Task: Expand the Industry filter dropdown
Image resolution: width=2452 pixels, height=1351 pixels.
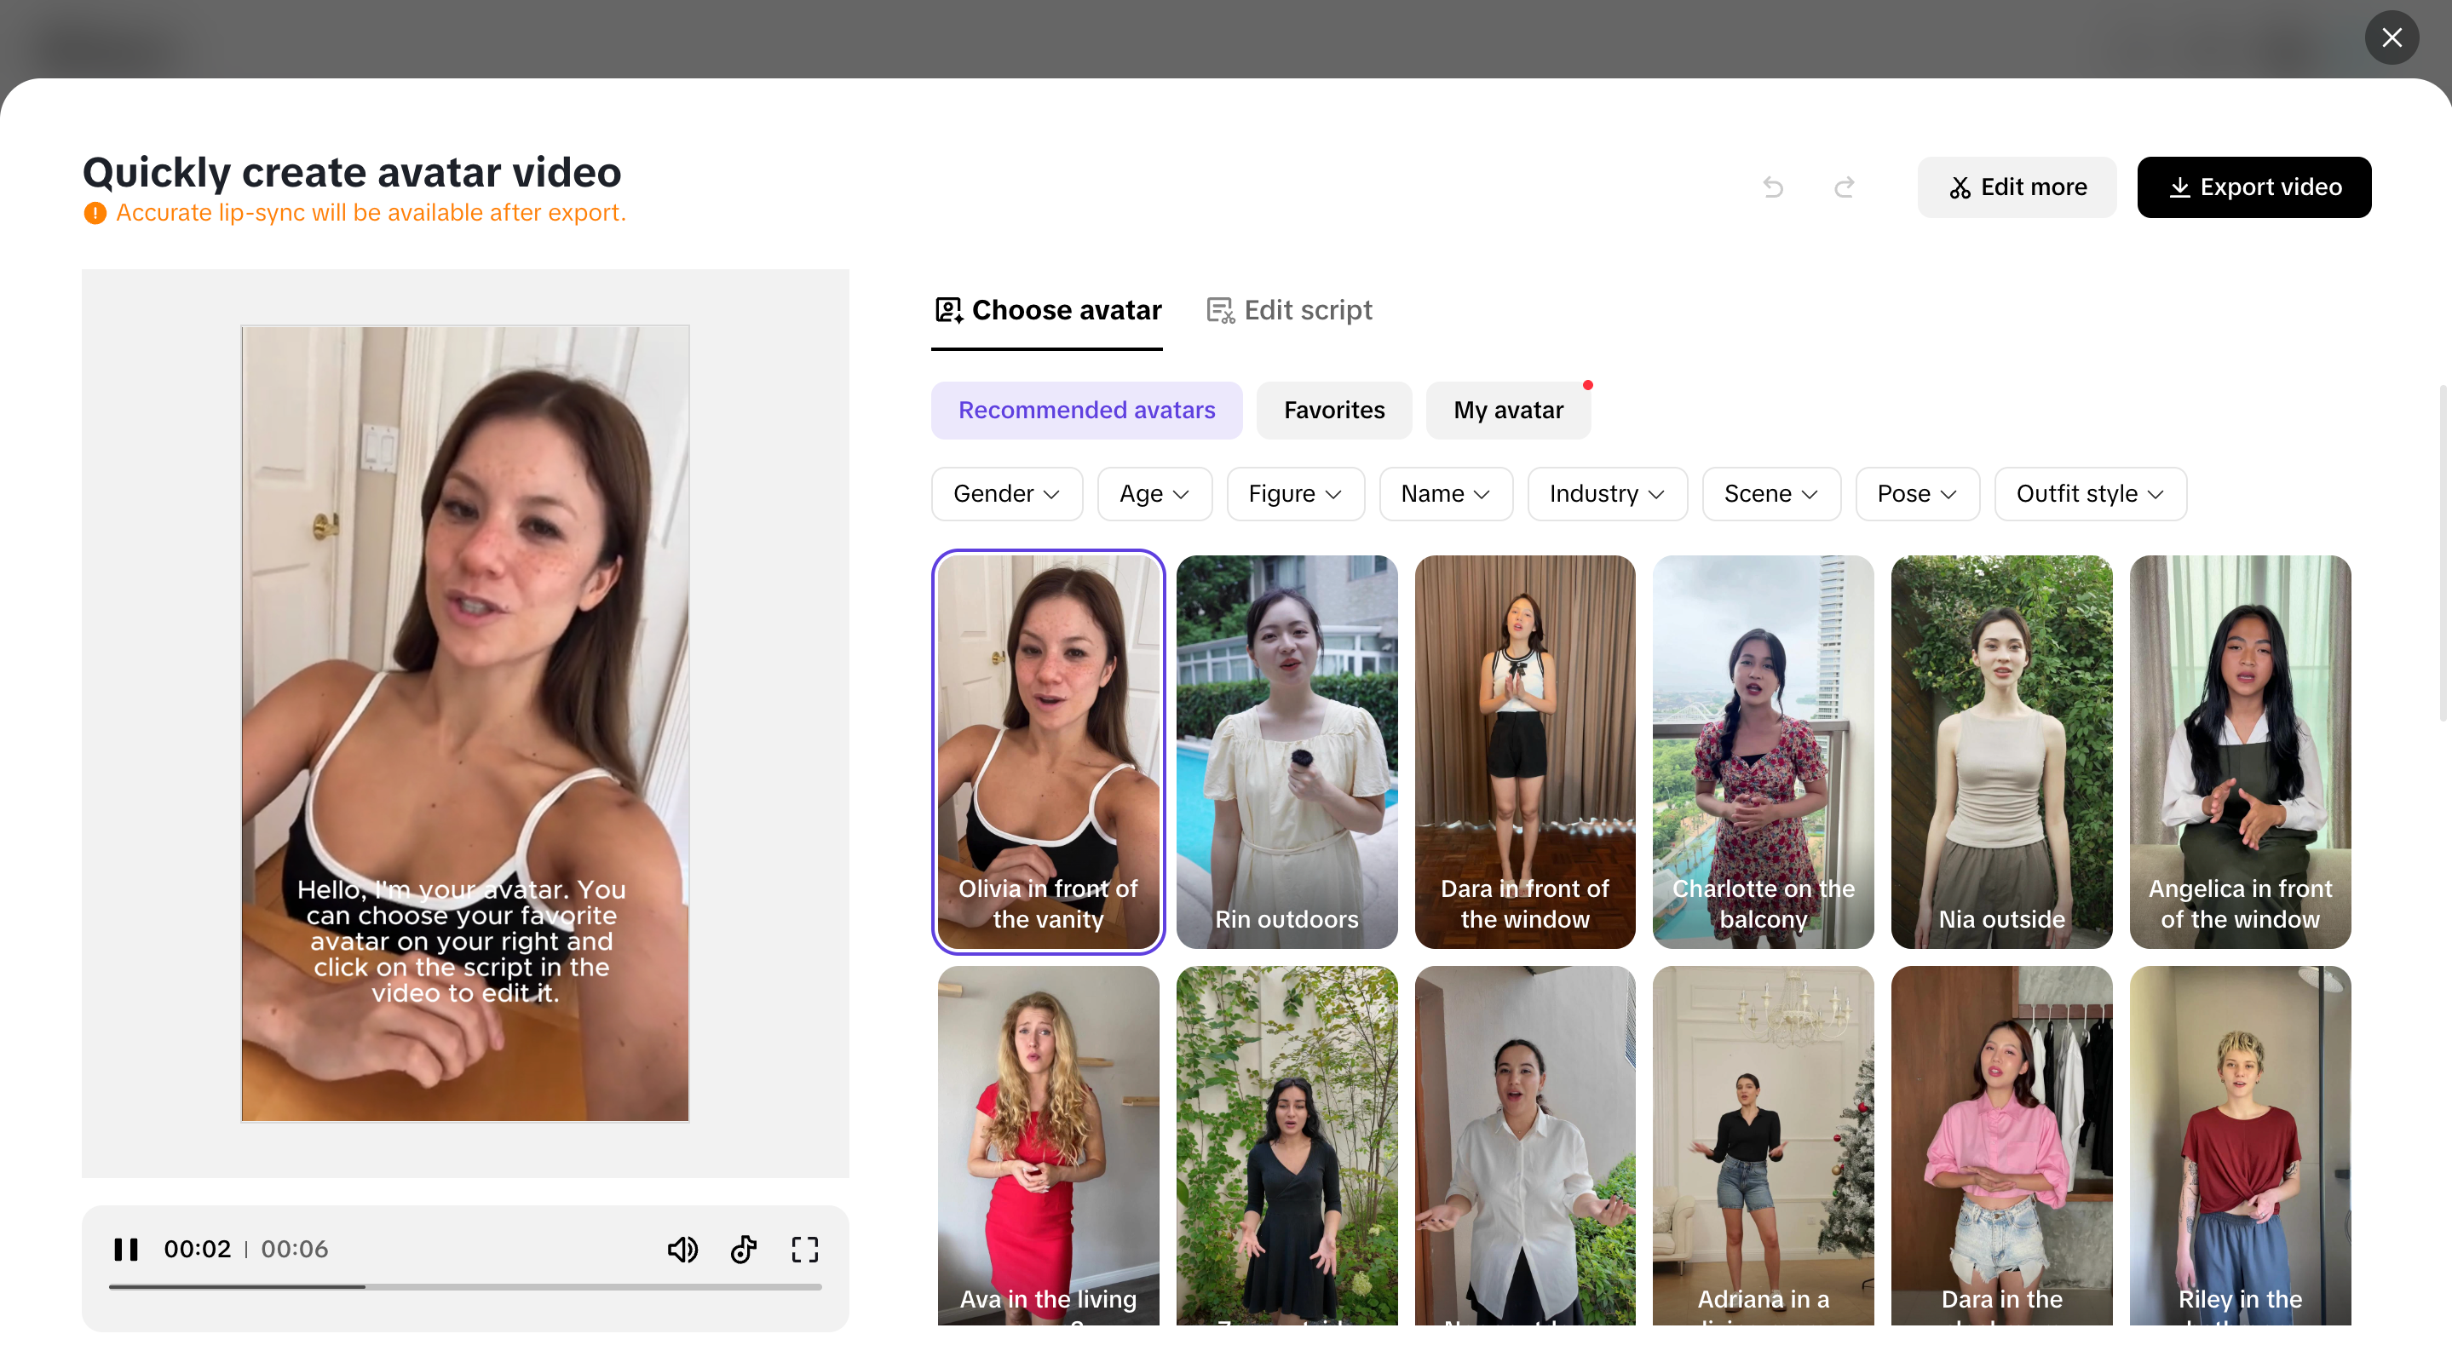Action: tap(1606, 494)
